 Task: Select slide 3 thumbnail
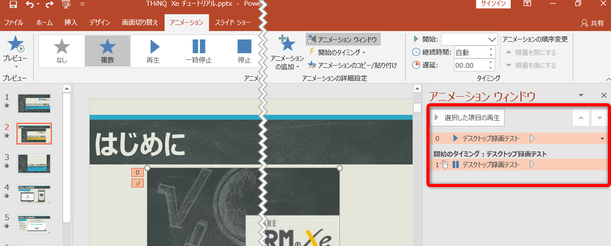[34, 164]
